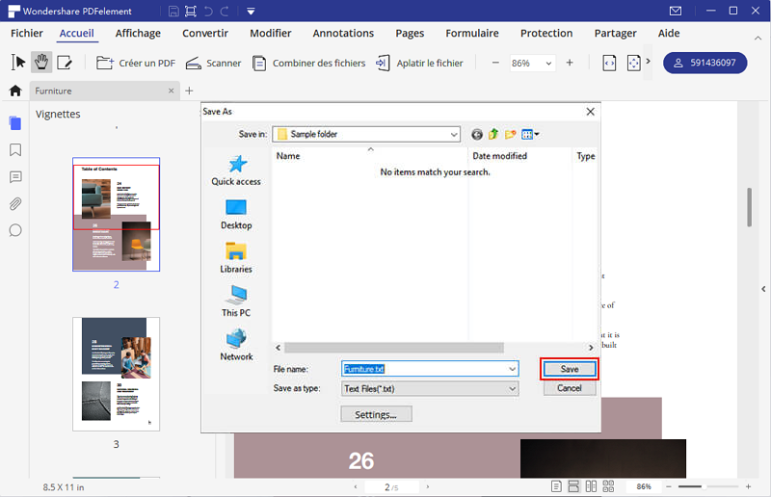This screenshot has height=497, width=771.
Task: Open the Save in folder dropdown
Action: 366,134
